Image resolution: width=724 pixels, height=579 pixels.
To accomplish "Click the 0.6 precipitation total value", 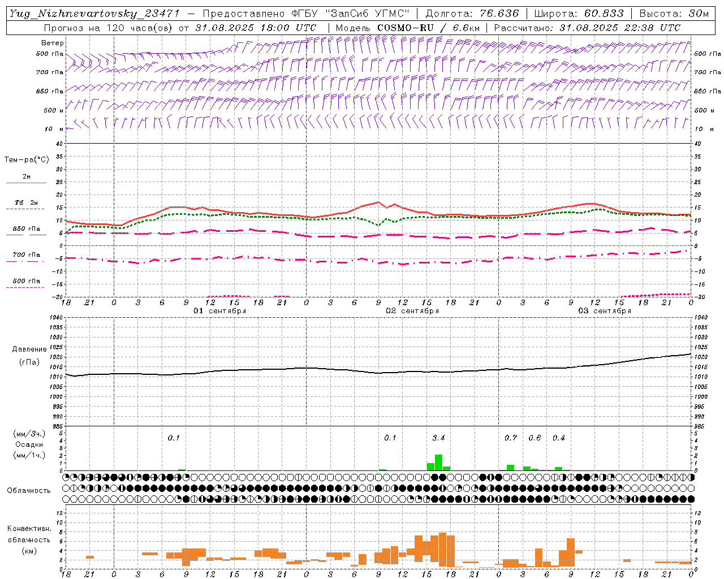I will click(x=535, y=438).
